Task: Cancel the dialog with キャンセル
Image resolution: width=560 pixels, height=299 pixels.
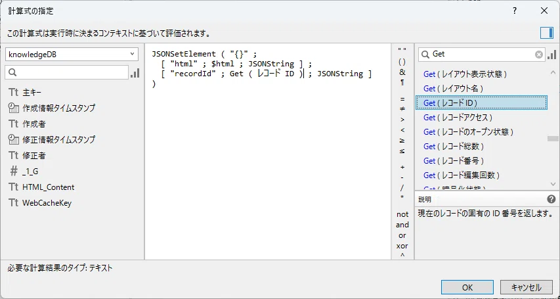Action: tap(527, 288)
